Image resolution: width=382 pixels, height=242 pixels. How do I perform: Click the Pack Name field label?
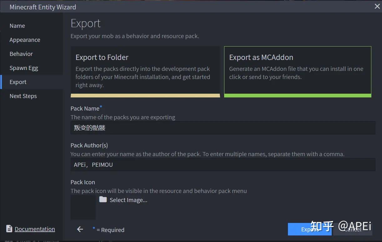85,109
